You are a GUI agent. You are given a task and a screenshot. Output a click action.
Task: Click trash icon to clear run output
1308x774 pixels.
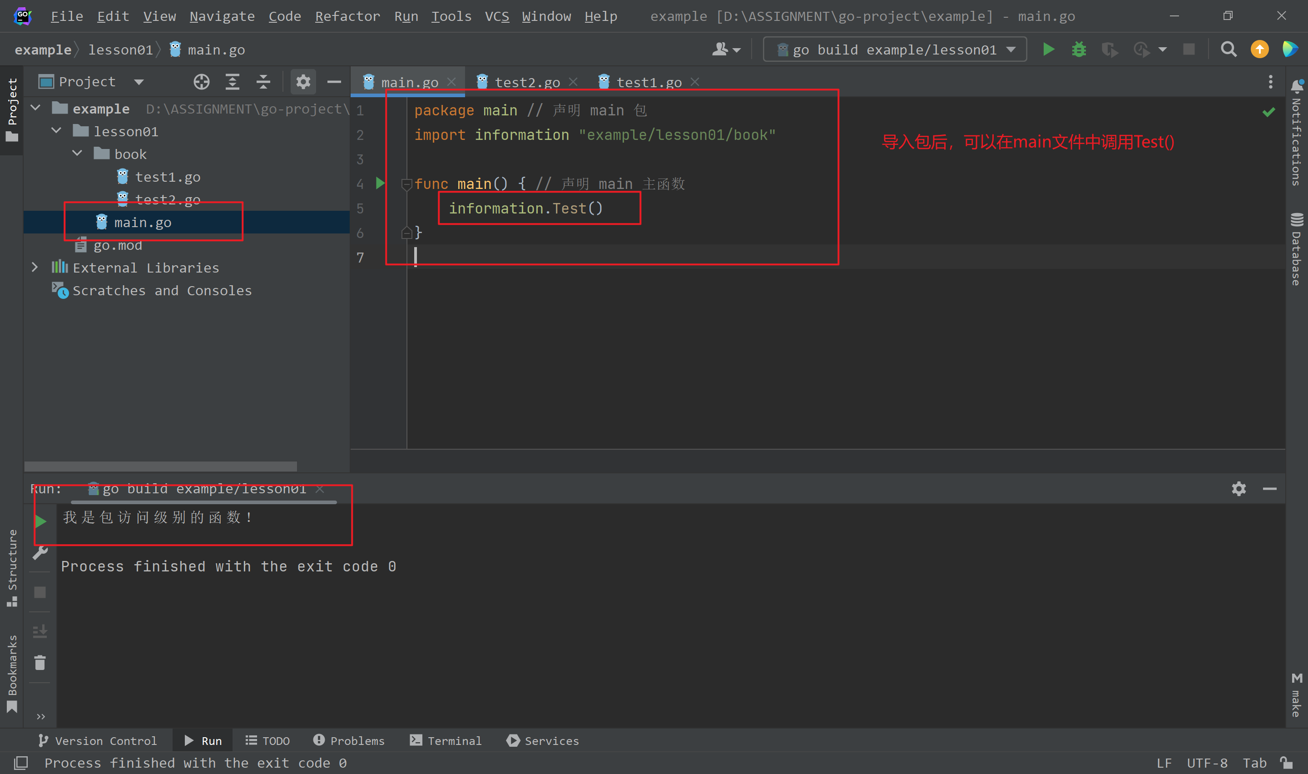40,662
